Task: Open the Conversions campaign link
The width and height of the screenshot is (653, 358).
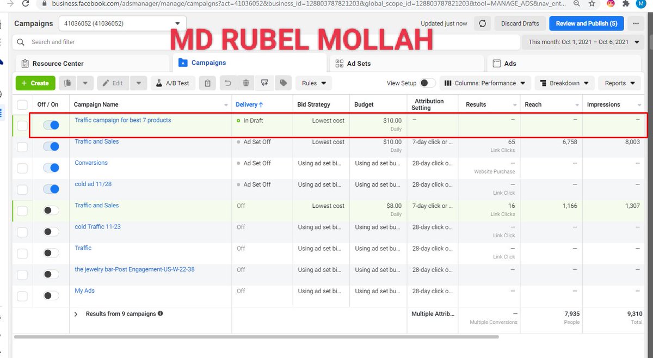Action: click(x=91, y=163)
